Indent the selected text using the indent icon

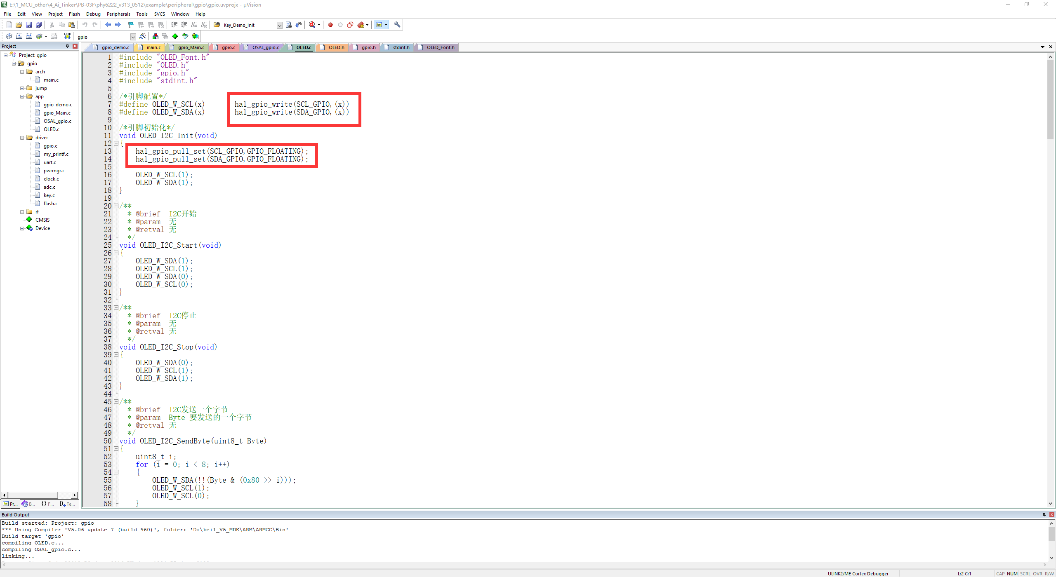coord(174,25)
